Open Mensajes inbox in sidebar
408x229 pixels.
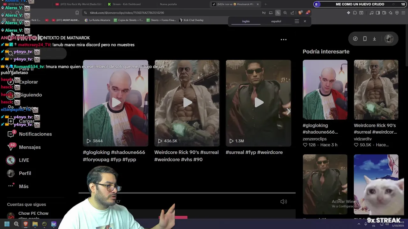[x=24, y=147]
